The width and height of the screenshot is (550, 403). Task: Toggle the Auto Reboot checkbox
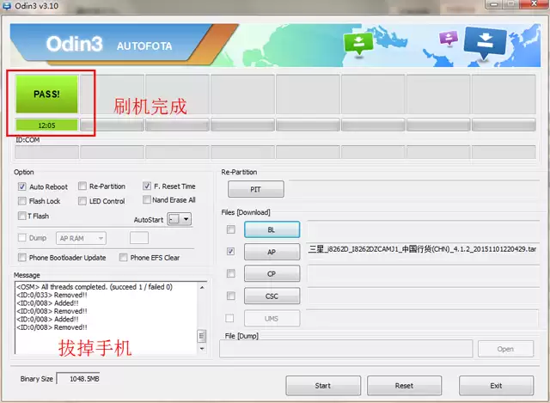pos(21,186)
